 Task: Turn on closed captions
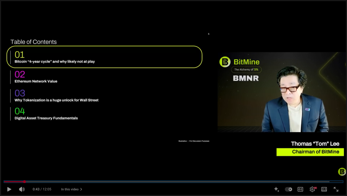pos(300,189)
